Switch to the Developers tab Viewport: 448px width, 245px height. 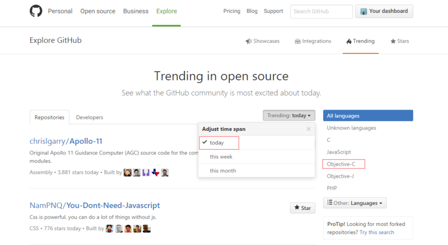pos(90,117)
